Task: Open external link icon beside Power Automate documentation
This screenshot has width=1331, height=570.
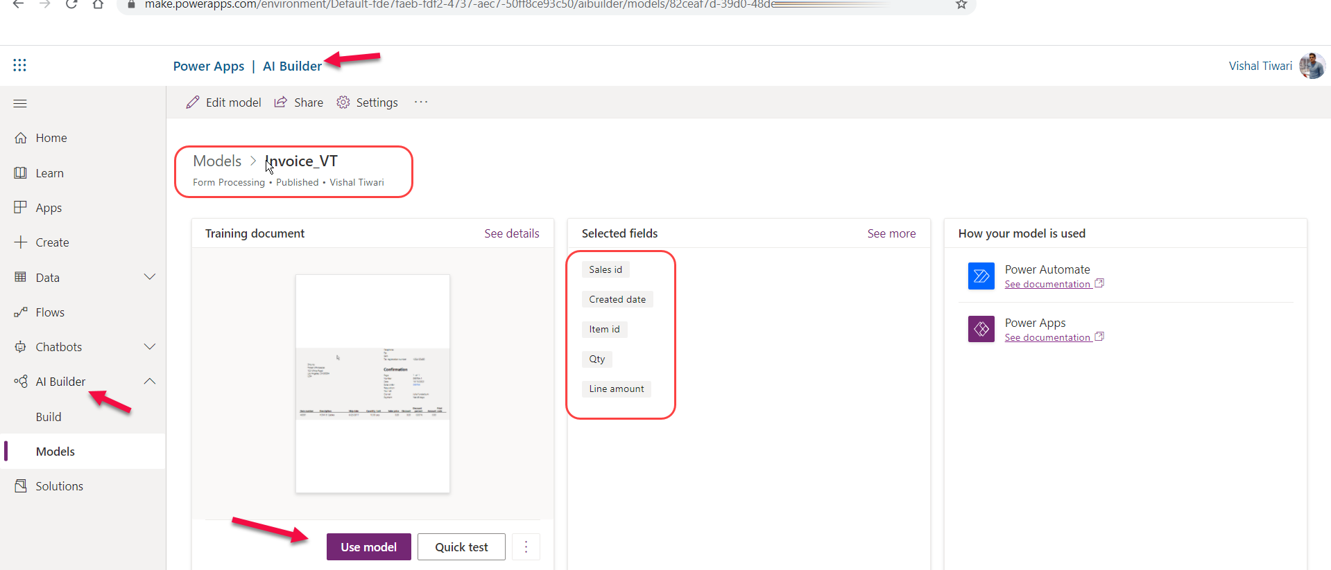Action: [x=1099, y=283]
